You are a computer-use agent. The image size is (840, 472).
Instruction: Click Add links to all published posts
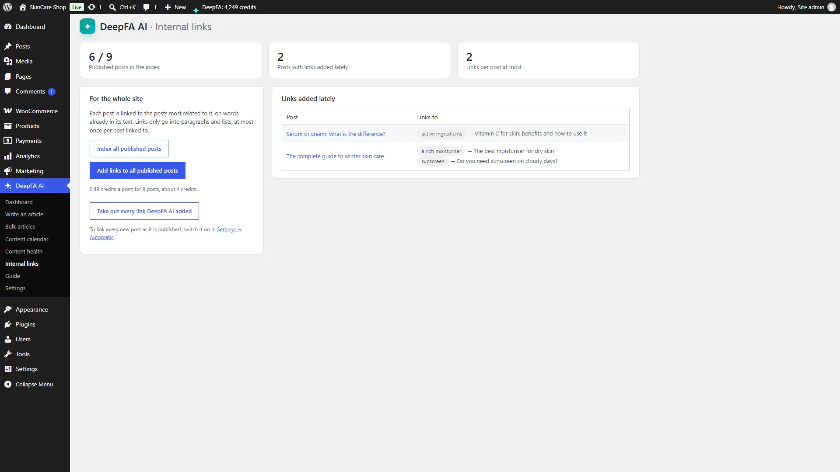137,170
